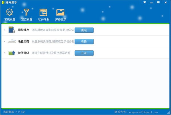This screenshot has width=171, height=115.
Task: Click the 绿网助手 shield logo icon
Action: (3, 2)
